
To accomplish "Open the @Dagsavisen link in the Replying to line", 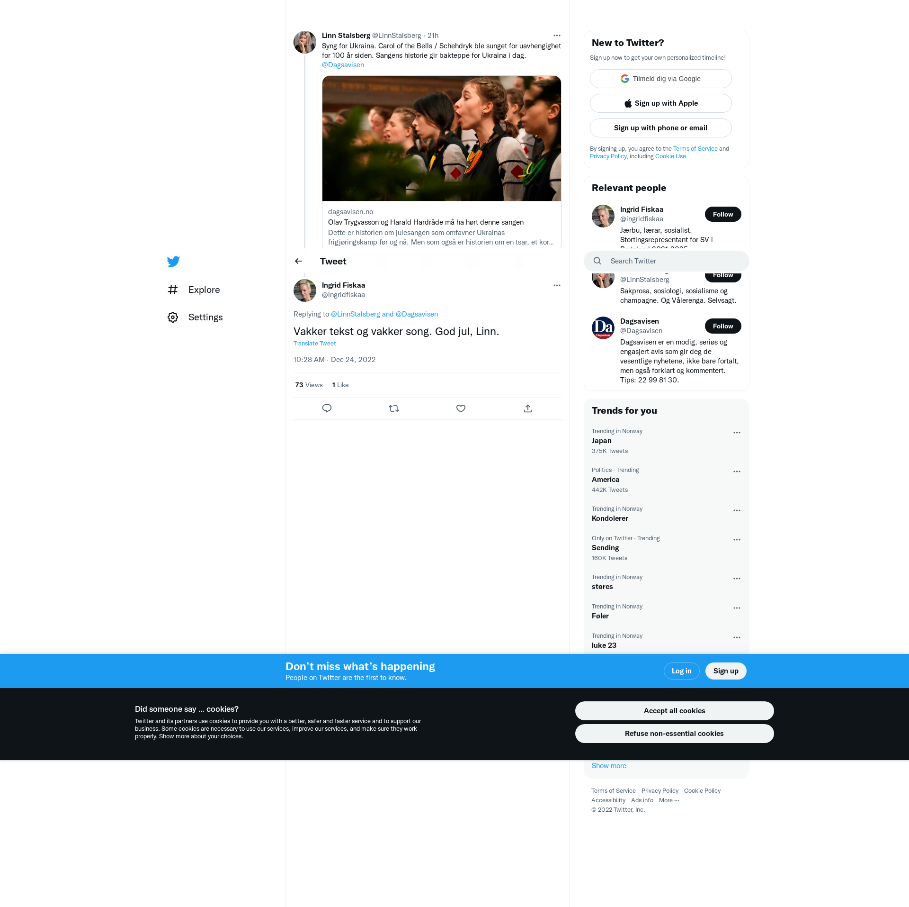I will coord(417,314).
